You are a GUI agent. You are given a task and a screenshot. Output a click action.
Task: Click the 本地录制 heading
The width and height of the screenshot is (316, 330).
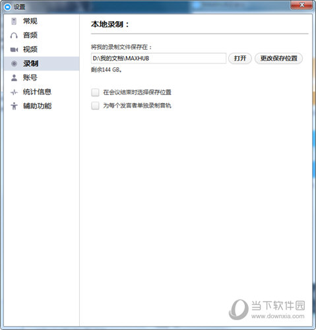pos(110,24)
